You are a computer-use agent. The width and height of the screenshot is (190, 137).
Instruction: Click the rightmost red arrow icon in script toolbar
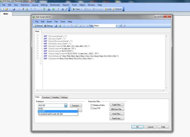(x=125, y=26)
